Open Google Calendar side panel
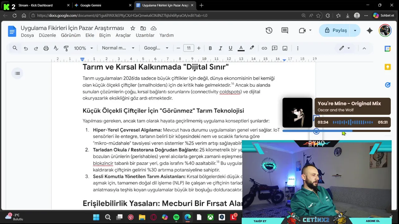Viewport: 399px width, 224px height. pyautogui.click(x=387, y=49)
